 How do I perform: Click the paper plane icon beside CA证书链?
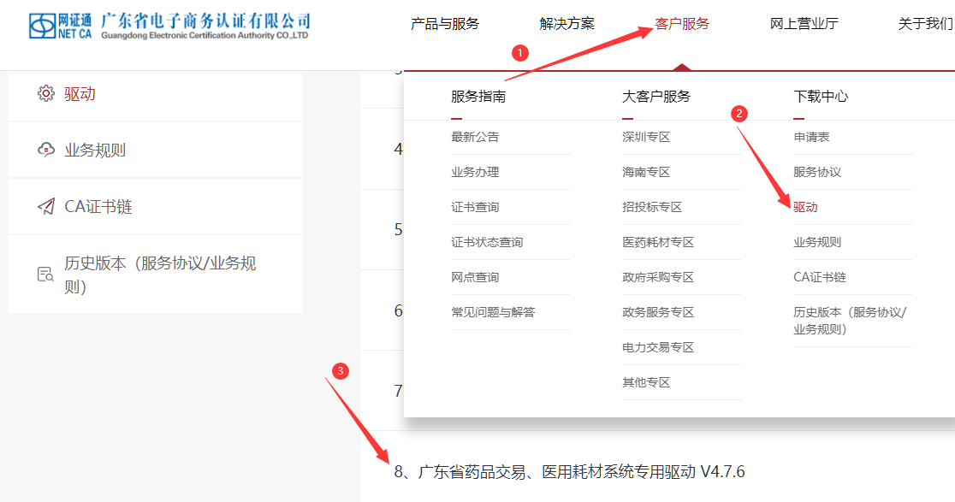45,207
